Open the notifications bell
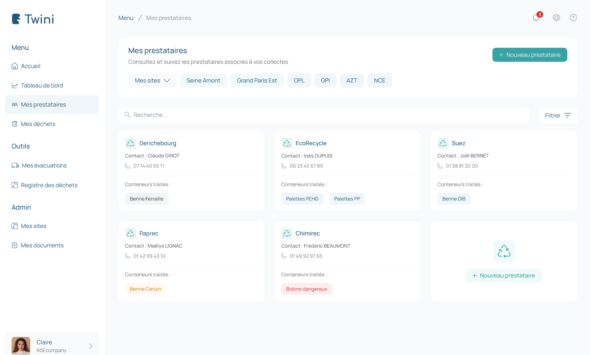The image size is (590, 355). pos(536,18)
